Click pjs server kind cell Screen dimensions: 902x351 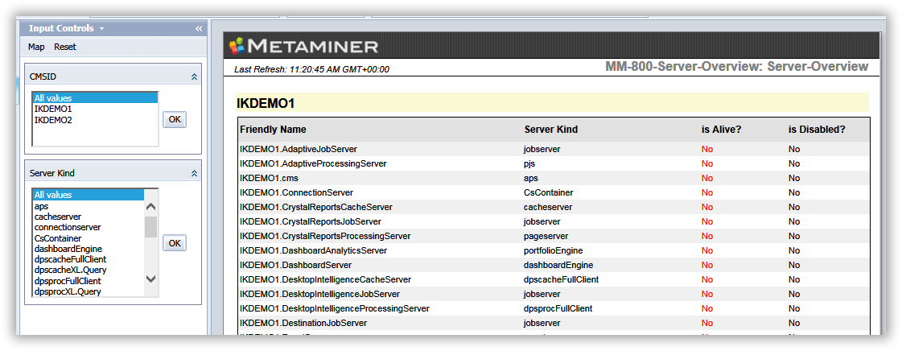[x=529, y=163]
